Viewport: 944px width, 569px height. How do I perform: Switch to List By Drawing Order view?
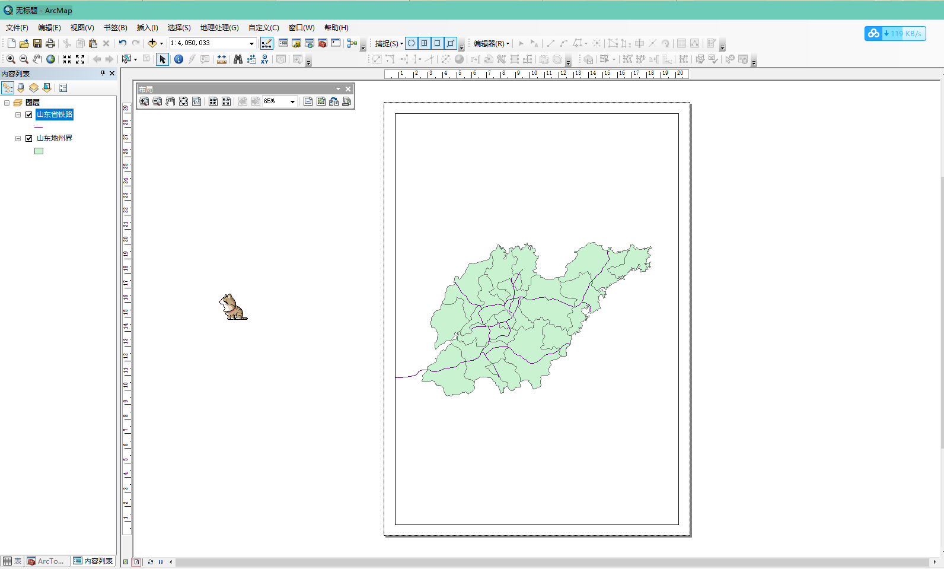(8, 88)
